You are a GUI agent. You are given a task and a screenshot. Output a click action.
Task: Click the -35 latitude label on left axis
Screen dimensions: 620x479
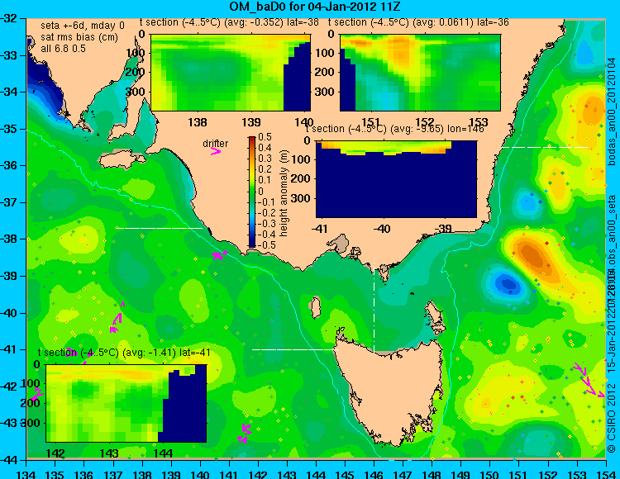tap(9, 129)
